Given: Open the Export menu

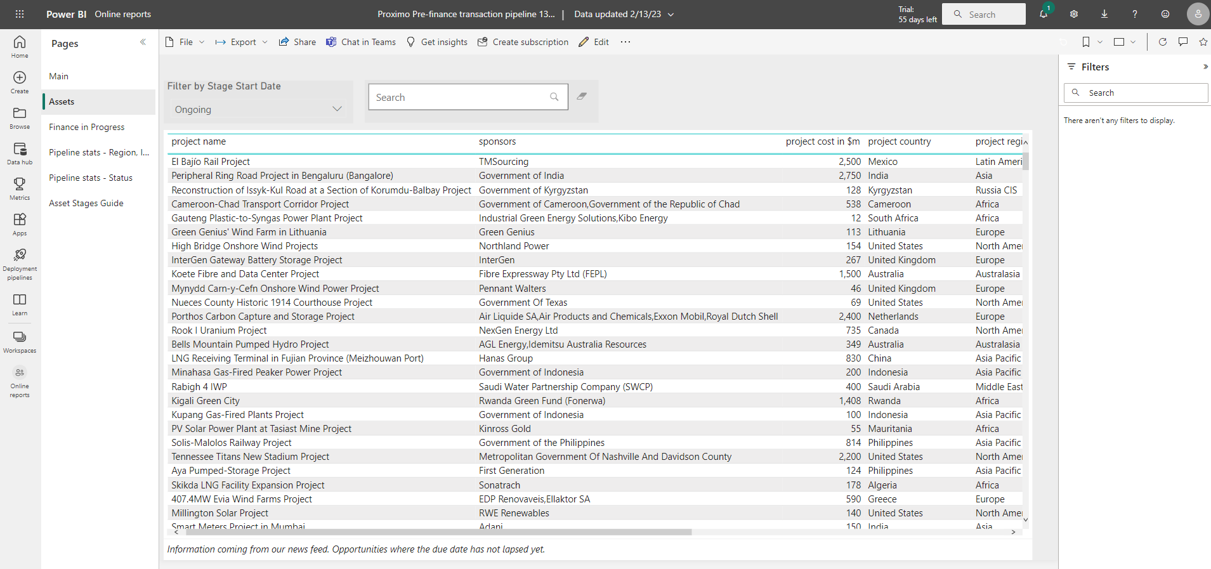Looking at the screenshot, I should click(x=241, y=42).
